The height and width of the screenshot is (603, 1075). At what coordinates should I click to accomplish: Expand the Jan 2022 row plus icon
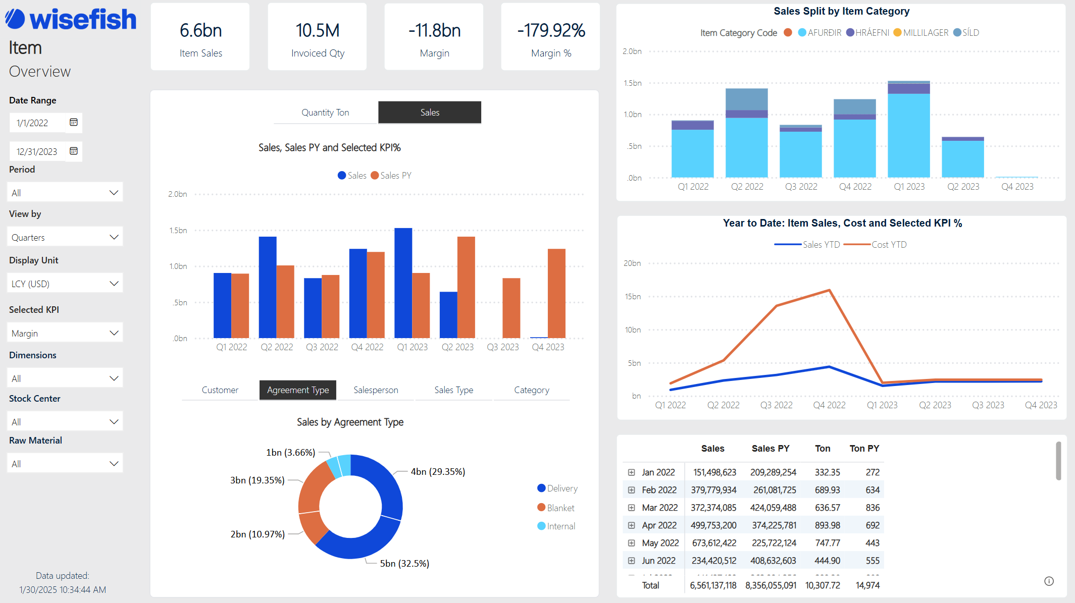click(631, 472)
